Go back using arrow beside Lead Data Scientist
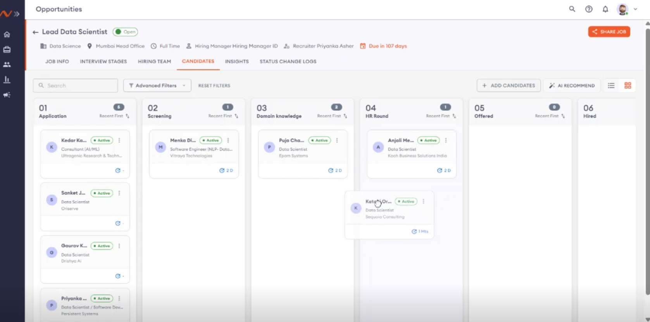This screenshot has height=322, width=650. point(36,32)
